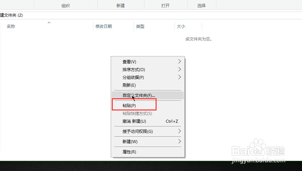Click the 新建 ribbon group label

pos(121,5)
